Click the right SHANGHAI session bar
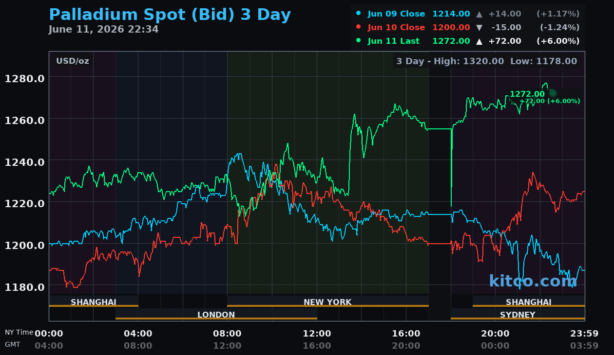The width and height of the screenshot is (614, 355). (x=529, y=302)
